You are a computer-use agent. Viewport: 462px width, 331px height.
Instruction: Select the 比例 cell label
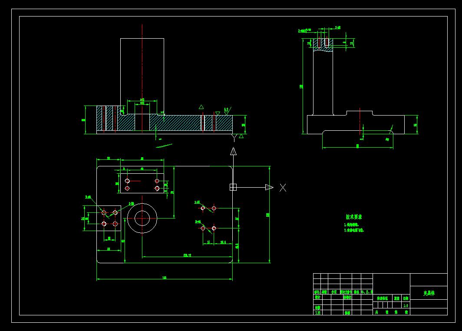[x=406, y=298]
